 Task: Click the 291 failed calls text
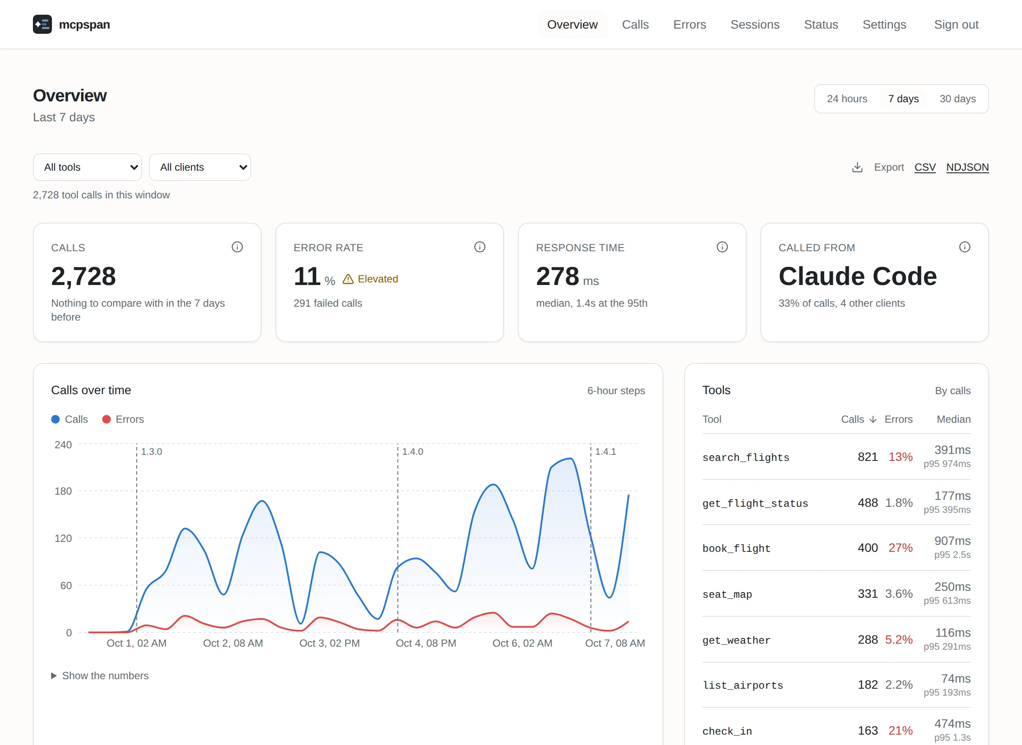[328, 303]
